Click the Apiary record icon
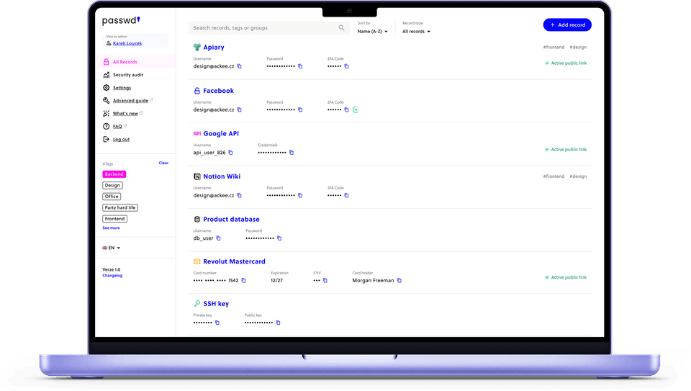This screenshot has height=391, width=691. (x=197, y=48)
